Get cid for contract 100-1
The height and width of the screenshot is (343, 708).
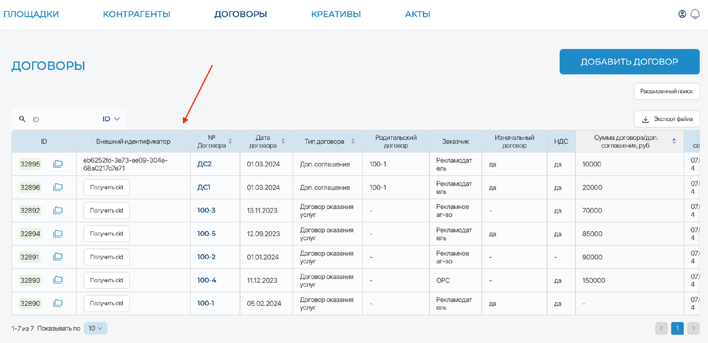coord(106,303)
